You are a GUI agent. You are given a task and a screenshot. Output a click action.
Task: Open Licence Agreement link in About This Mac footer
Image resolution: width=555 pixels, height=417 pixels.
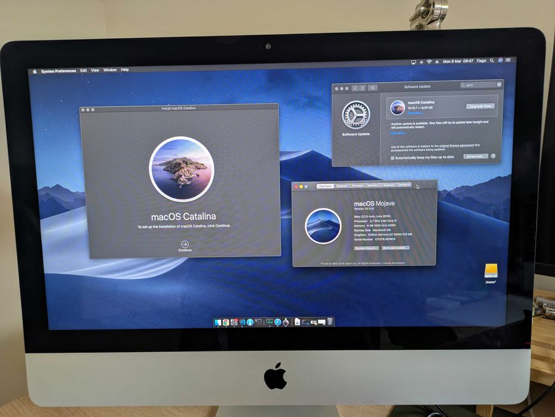[394, 263]
